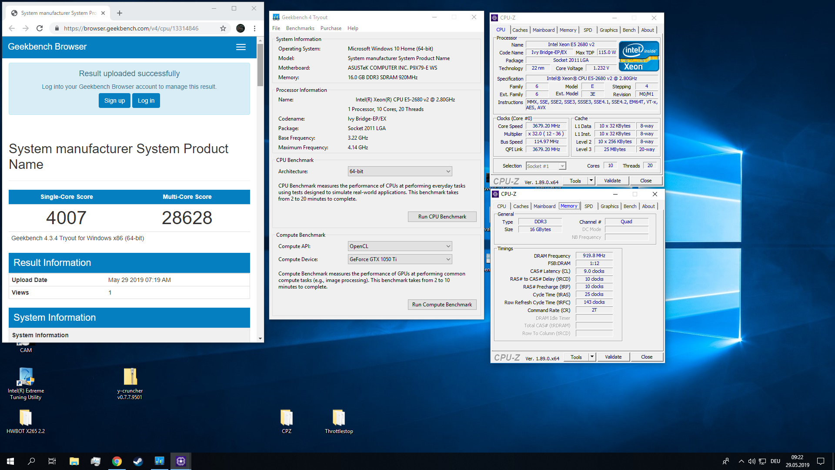
Task: Click Tools button in upper CPU-Z window
Action: click(575, 181)
